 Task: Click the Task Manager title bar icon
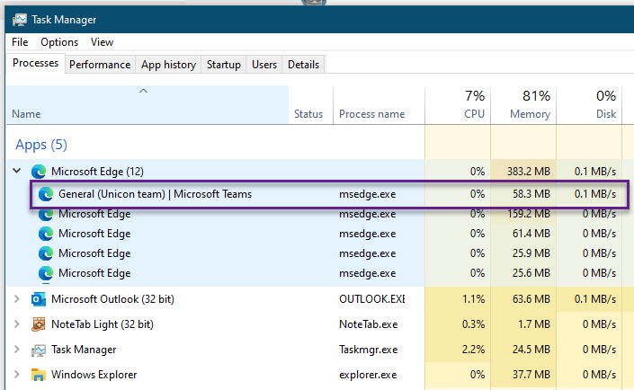pos(20,20)
